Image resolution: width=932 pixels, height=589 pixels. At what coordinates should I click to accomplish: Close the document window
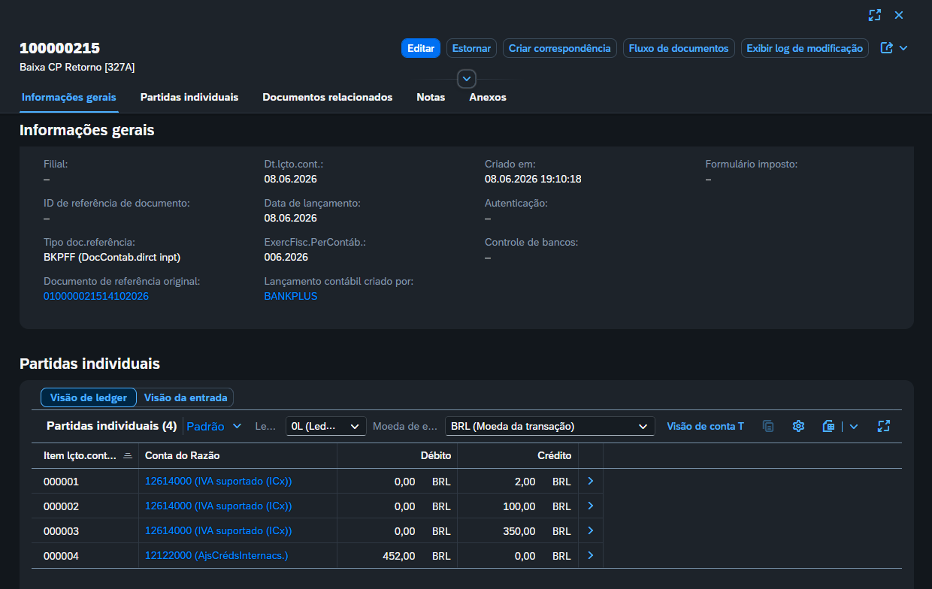coord(899,15)
